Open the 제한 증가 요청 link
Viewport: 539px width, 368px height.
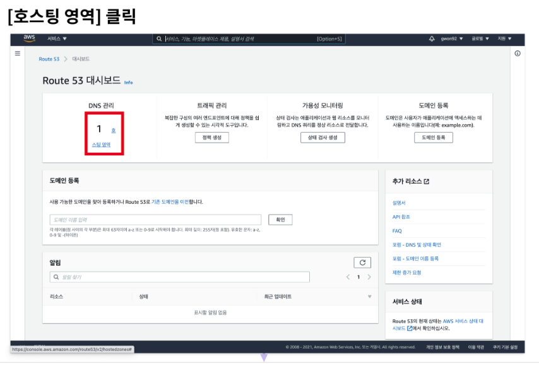(x=406, y=273)
